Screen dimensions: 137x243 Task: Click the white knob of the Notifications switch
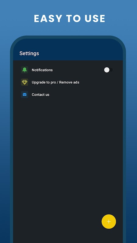107,70
